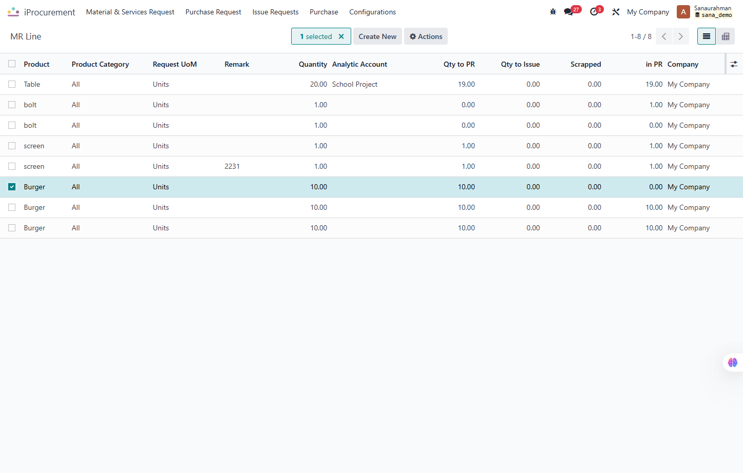Sort by the Product column header
This screenshot has height=473, width=743.
36,64
